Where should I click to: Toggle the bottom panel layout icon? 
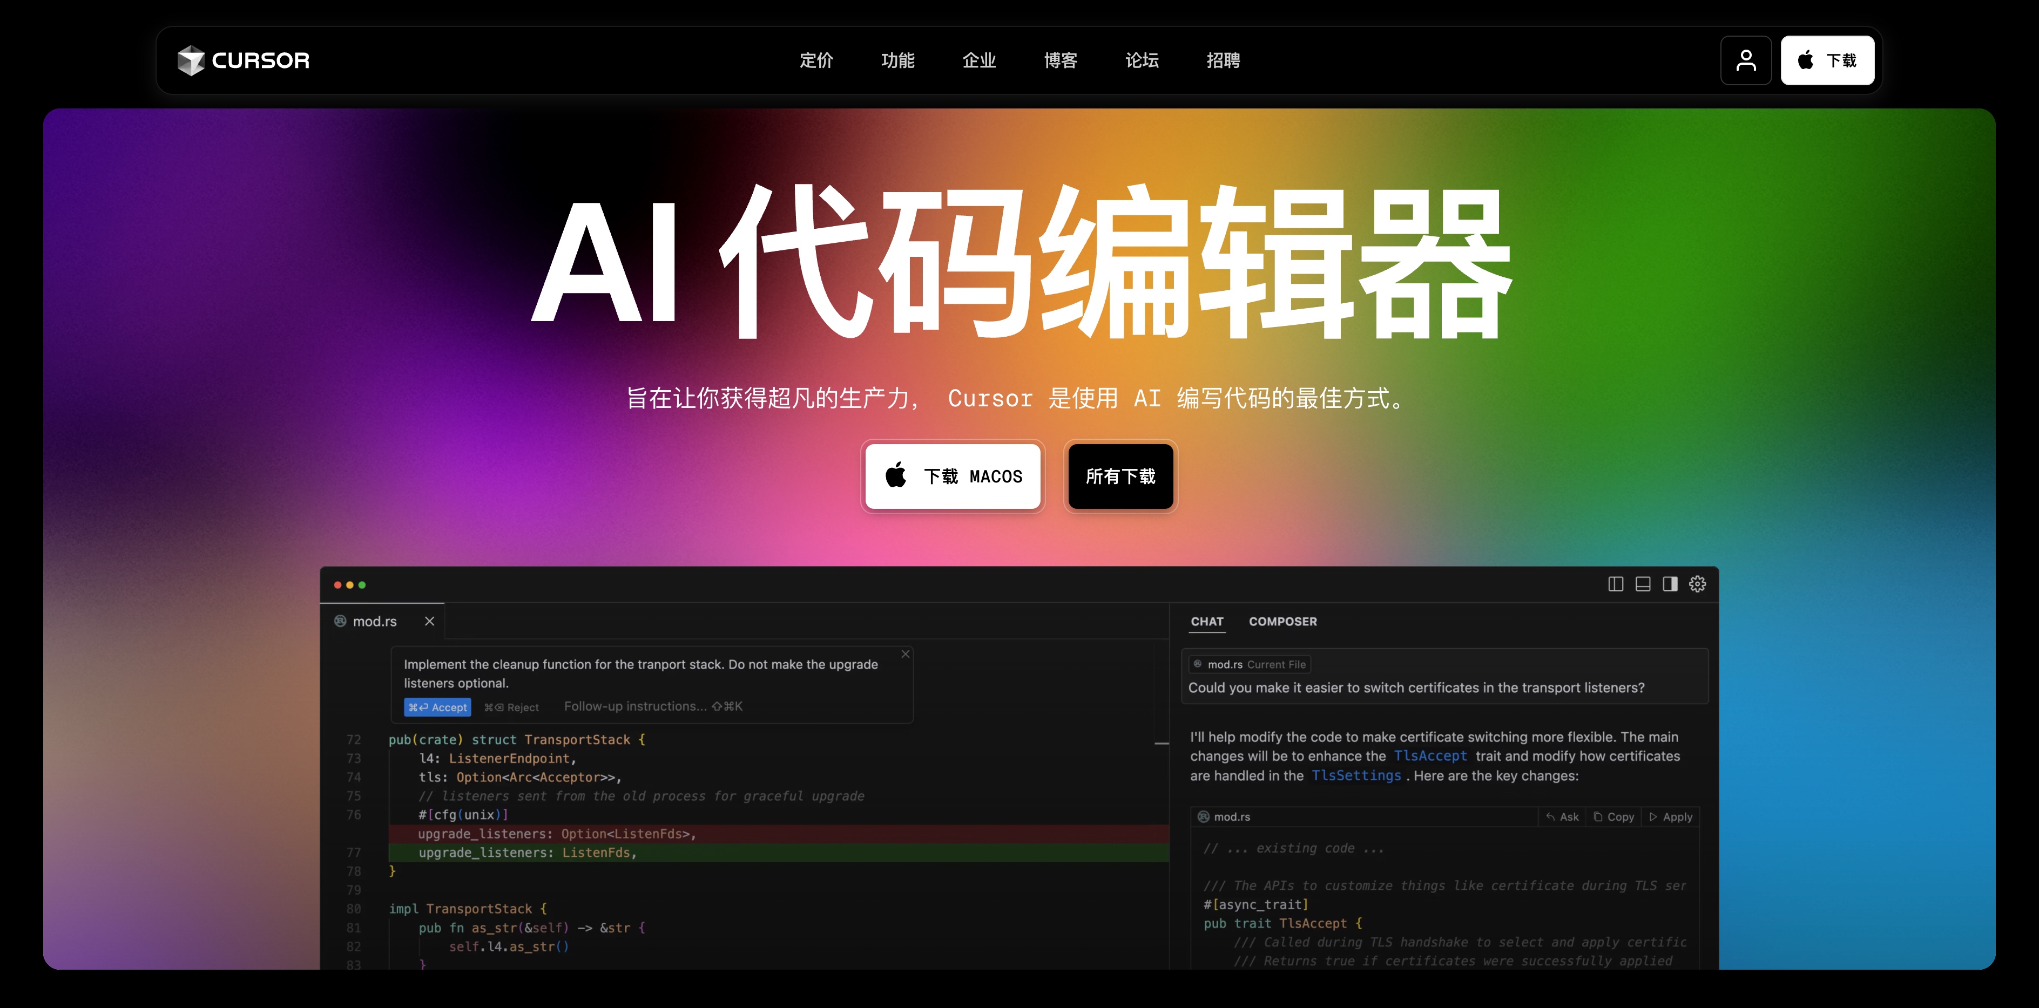tap(1643, 584)
